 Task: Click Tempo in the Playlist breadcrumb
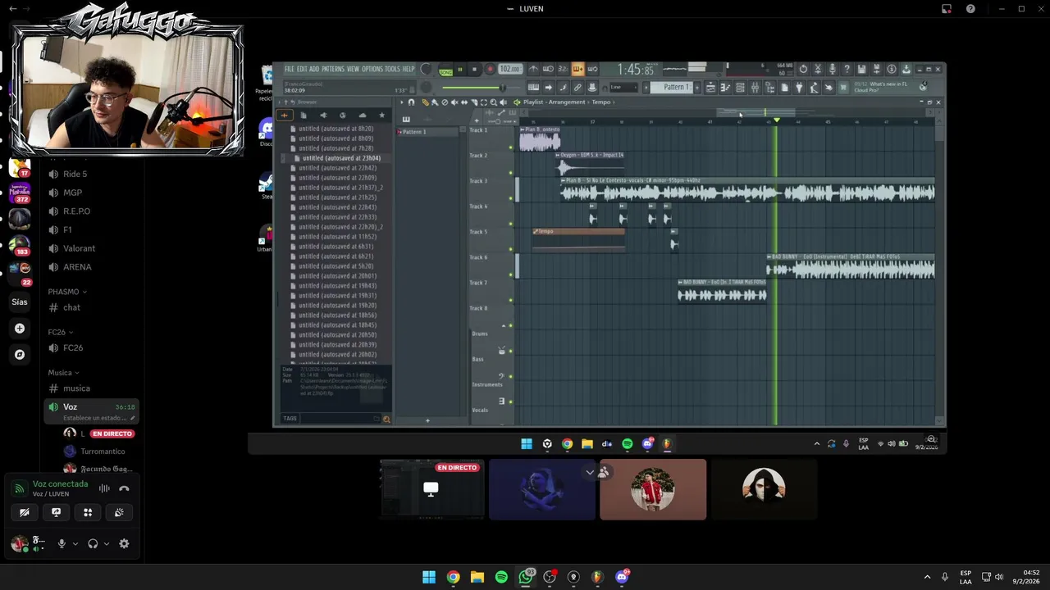pyautogui.click(x=601, y=102)
